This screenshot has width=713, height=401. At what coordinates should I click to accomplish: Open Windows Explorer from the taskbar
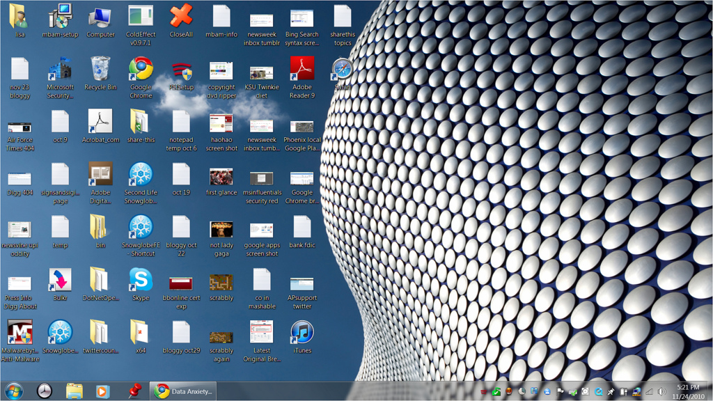click(x=74, y=391)
